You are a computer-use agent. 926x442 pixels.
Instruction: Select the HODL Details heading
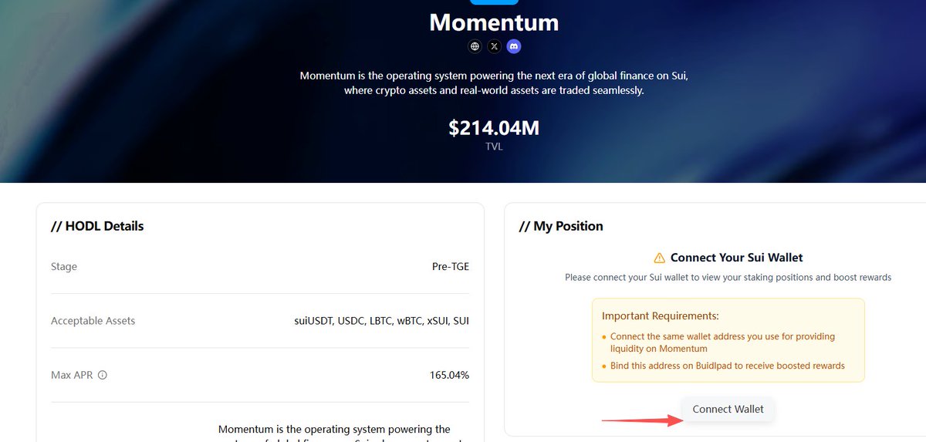click(97, 226)
